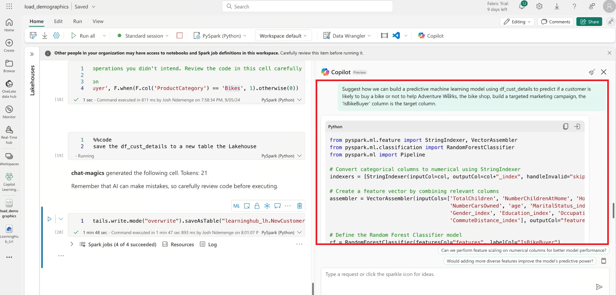Open Saved status dropdown
This screenshot has height=295, width=616.
[85, 6]
